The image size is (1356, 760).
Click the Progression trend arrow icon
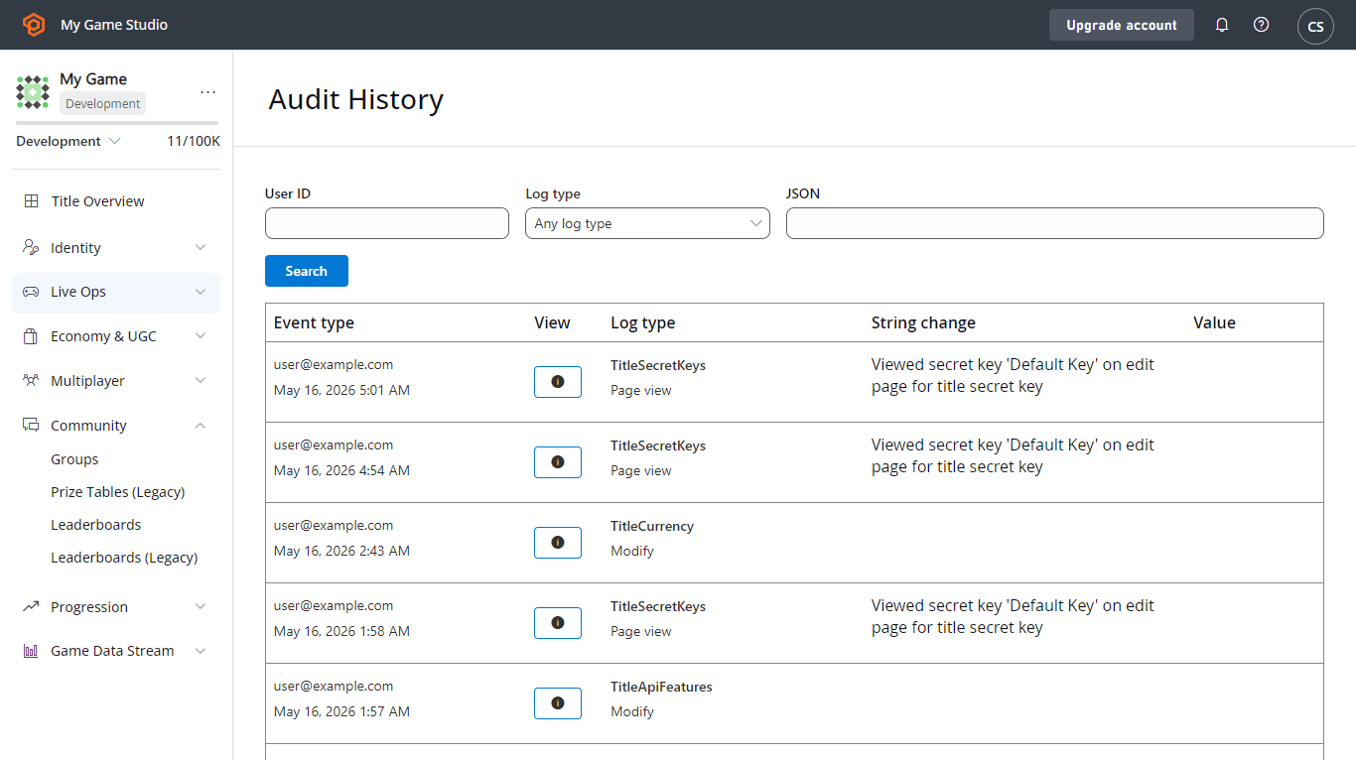click(x=31, y=606)
